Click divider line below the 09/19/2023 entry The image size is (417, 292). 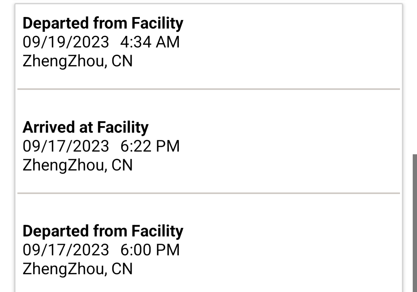pyautogui.click(x=208, y=89)
